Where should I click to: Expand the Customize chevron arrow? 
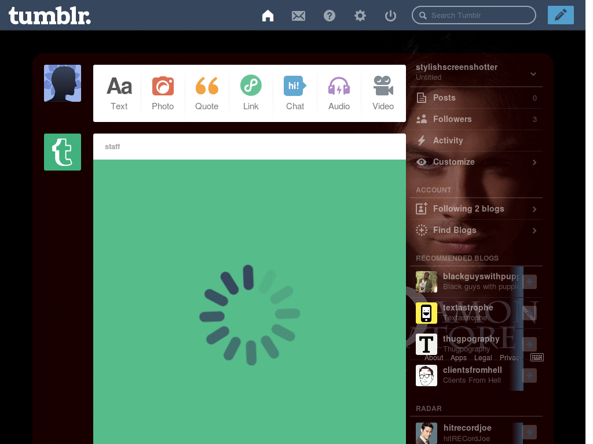[535, 162]
